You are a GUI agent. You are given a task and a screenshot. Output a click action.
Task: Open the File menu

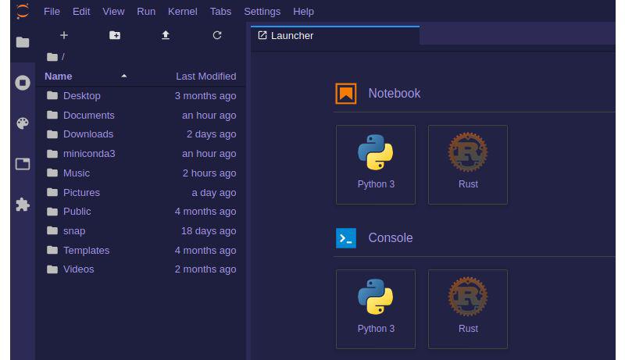coord(52,12)
